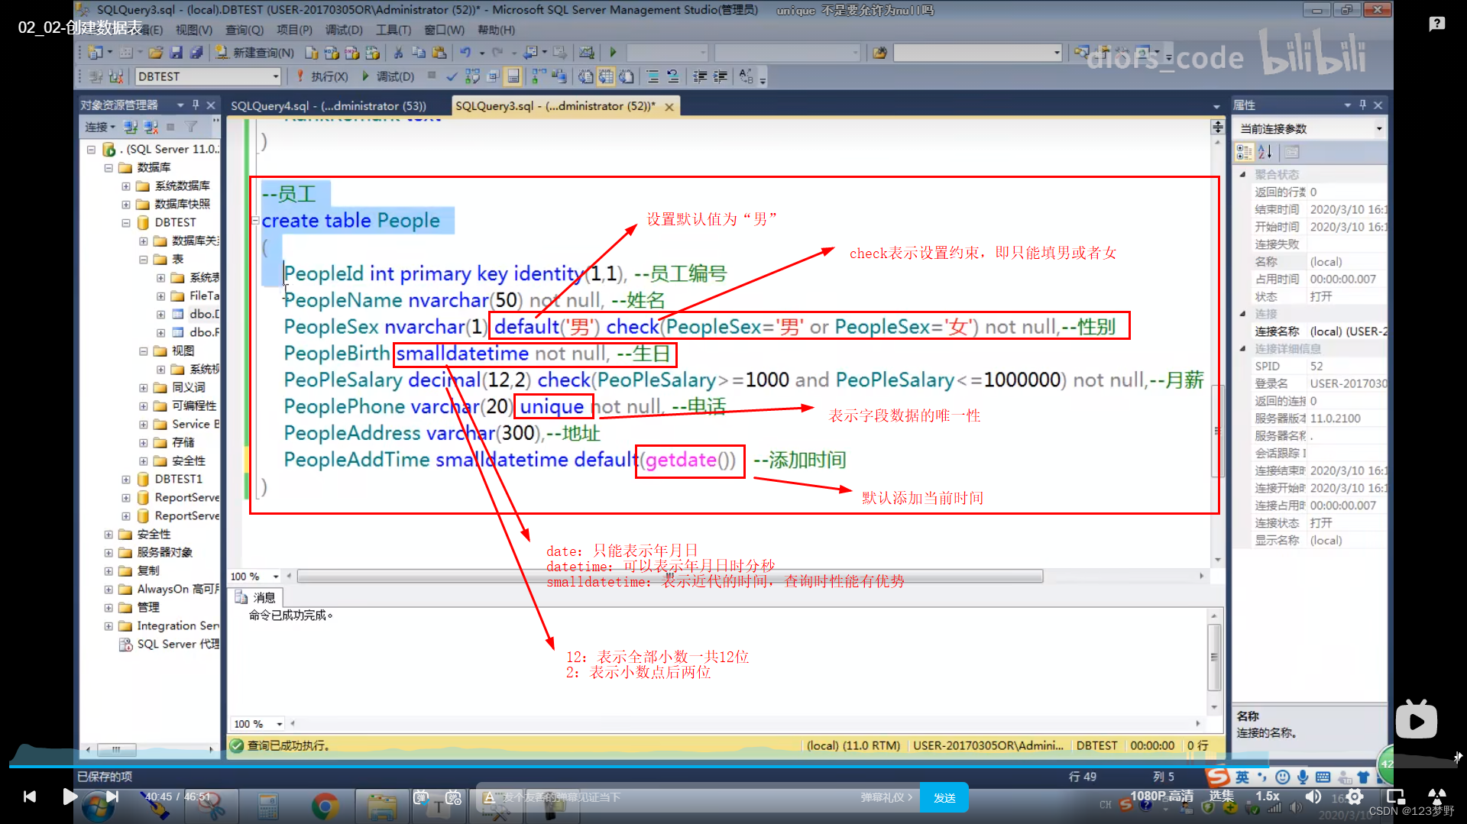
Task: Open the 视图(V) menu
Action: click(x=193, y=30)
